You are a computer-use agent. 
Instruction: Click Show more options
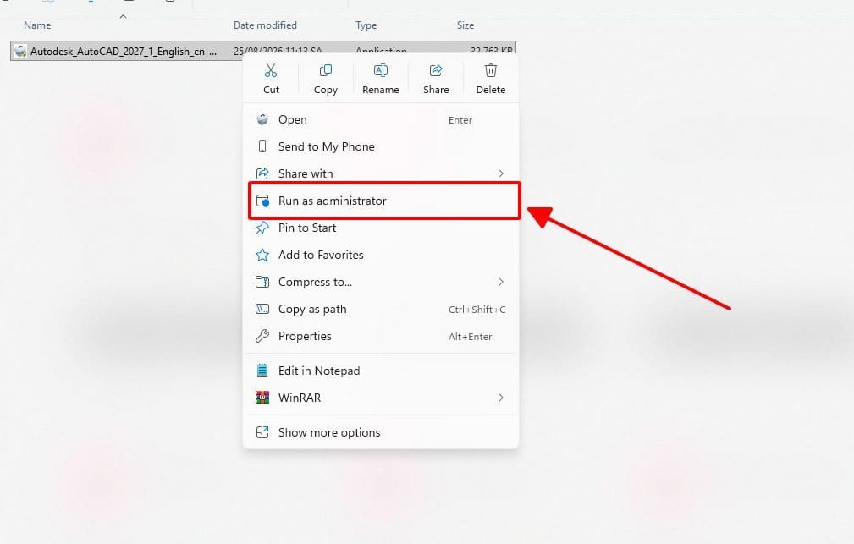381,433
